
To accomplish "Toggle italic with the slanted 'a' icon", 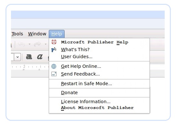I will tap(40, 57).
